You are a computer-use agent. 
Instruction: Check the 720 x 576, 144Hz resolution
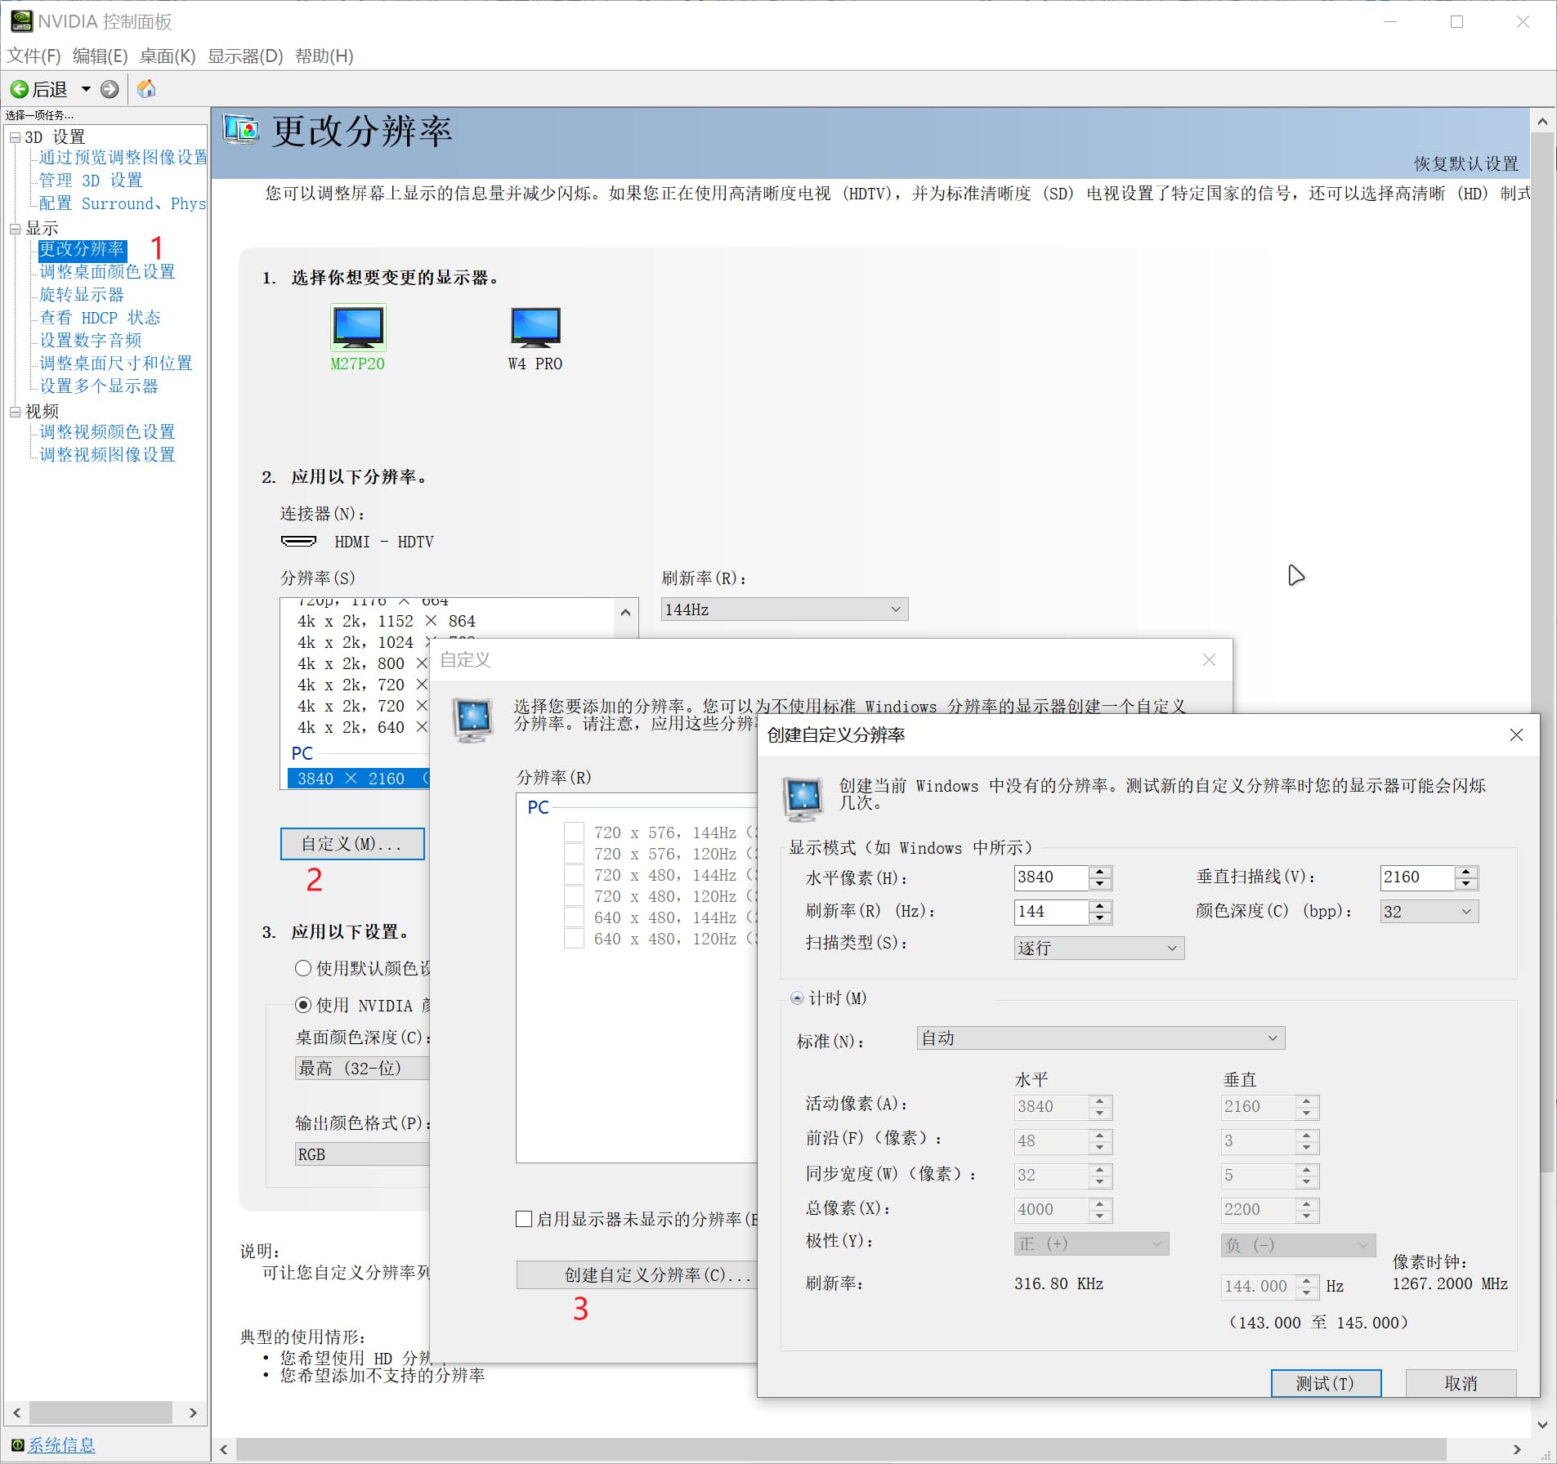click(575, 832)
